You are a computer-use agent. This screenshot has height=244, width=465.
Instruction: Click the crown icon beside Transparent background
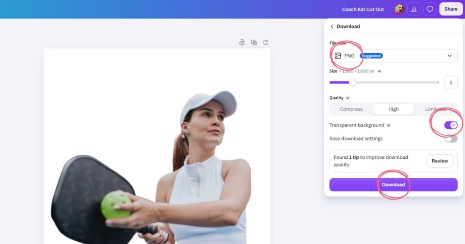pyautogui.click(x=389, y=125)
